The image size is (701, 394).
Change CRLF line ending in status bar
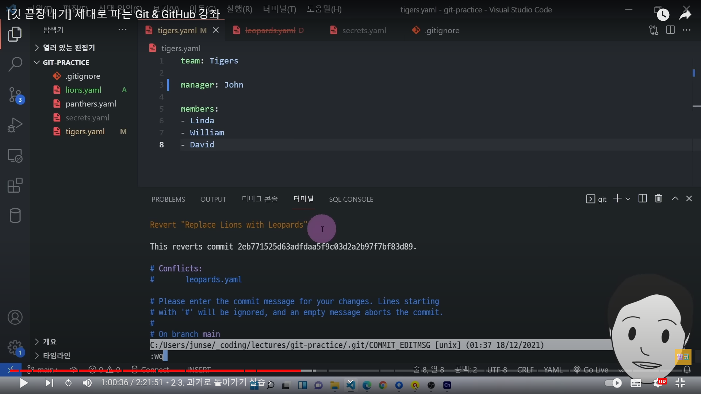[x=525, y=370]
